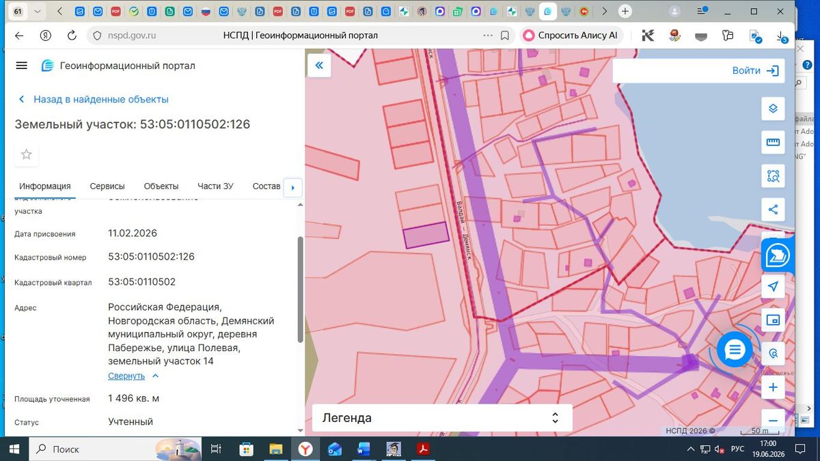
Task: Click info panel vertical scrollbar
Action: 299,289
